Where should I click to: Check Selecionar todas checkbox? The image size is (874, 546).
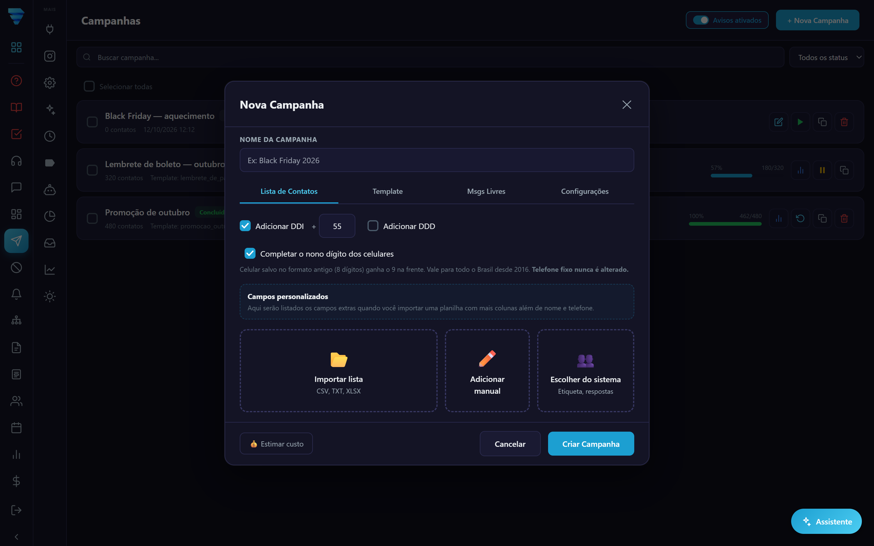point(89,86)
